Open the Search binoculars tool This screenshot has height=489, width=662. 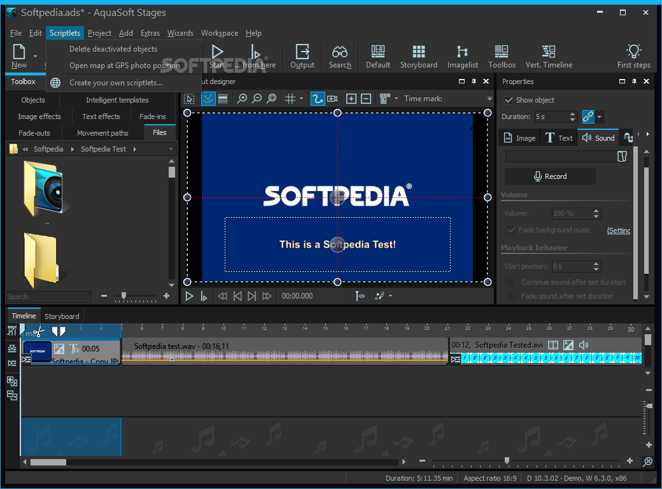coord(340,56)
